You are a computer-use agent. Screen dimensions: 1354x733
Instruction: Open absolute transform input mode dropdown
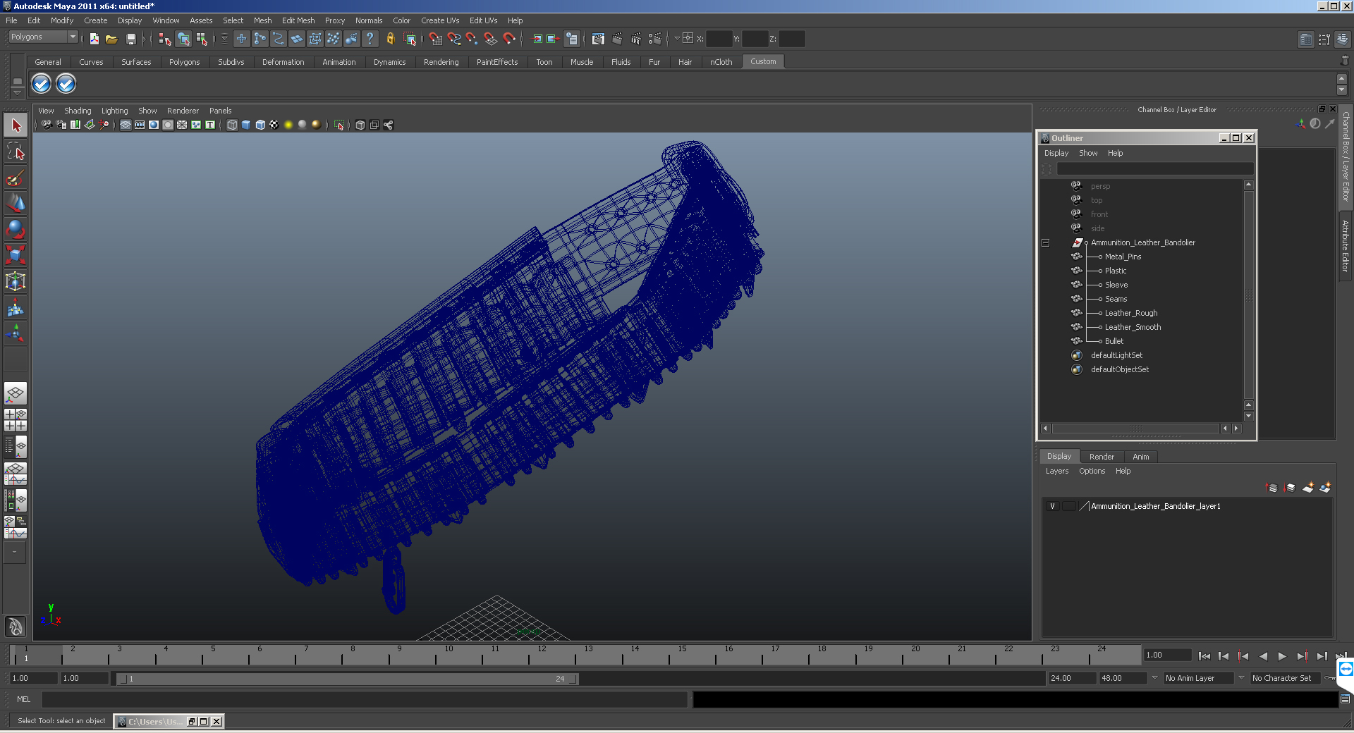point(677,39)
